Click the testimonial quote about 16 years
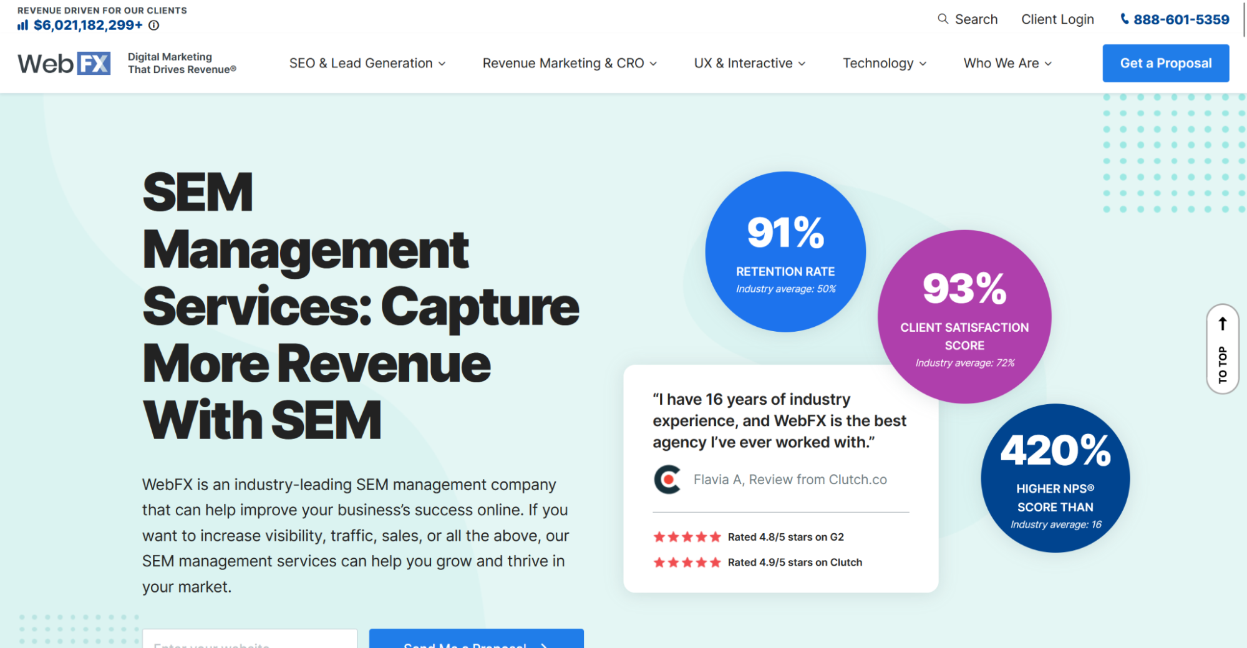The height and width of the screenshot is (648, 1247). (x=779, y=420)
